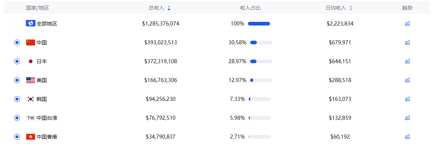
Task: Click the 趋势 column header
Action: click(x=407, y=8)
